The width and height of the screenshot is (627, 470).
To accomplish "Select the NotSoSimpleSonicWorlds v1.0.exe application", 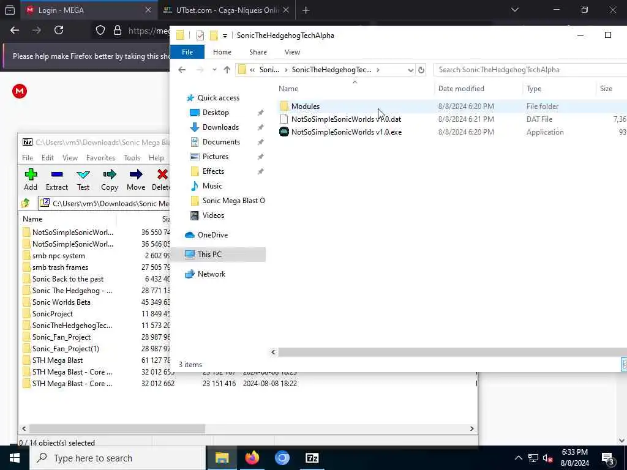I will (347, 132).
